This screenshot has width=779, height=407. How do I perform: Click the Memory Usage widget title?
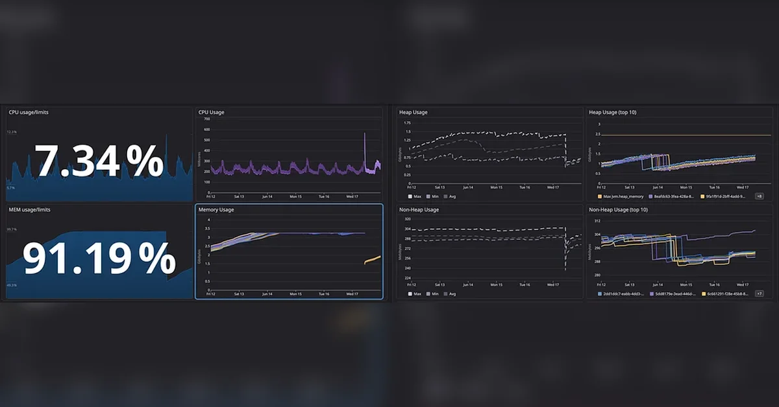click(216, 210)
